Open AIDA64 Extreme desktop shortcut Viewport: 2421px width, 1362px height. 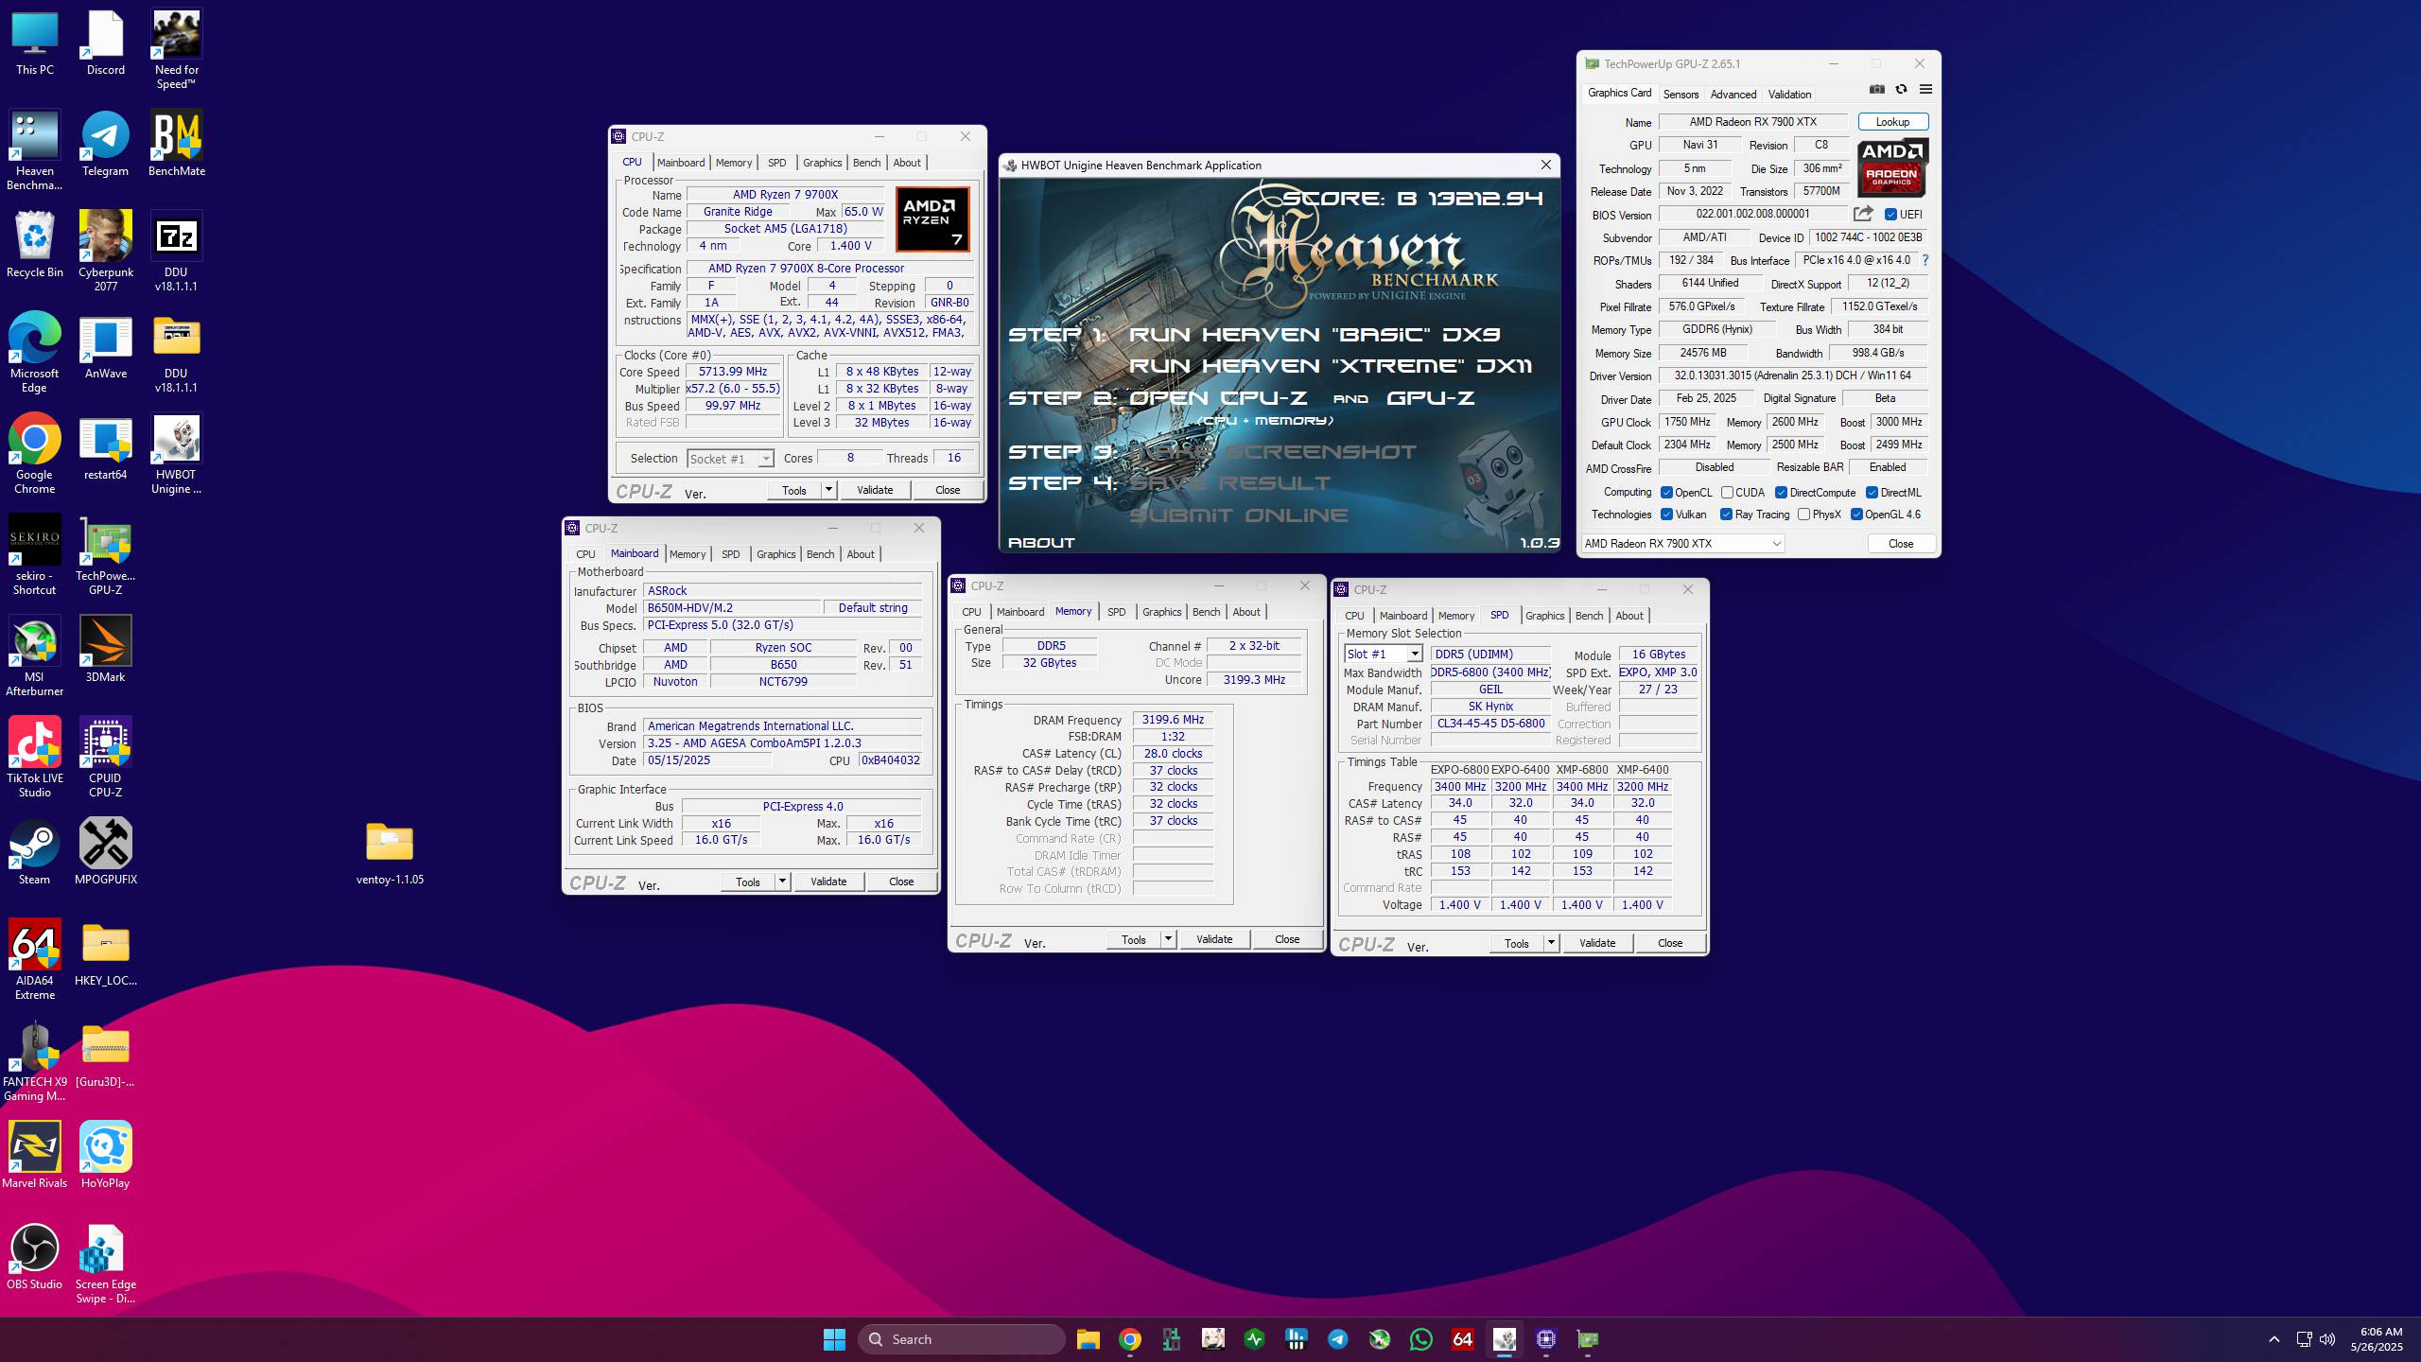[35, 960]
